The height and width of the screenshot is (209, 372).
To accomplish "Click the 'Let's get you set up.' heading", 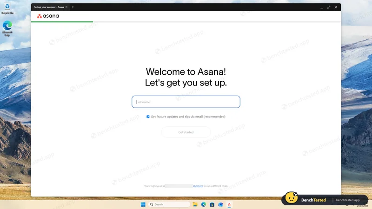I will point(186,83).
